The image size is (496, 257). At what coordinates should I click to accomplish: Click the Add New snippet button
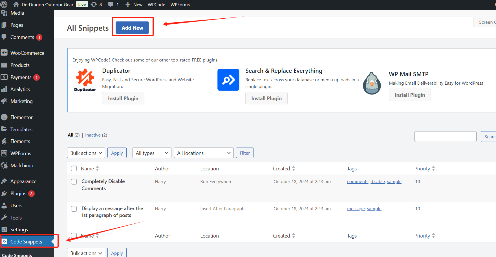tap(132, 28)
